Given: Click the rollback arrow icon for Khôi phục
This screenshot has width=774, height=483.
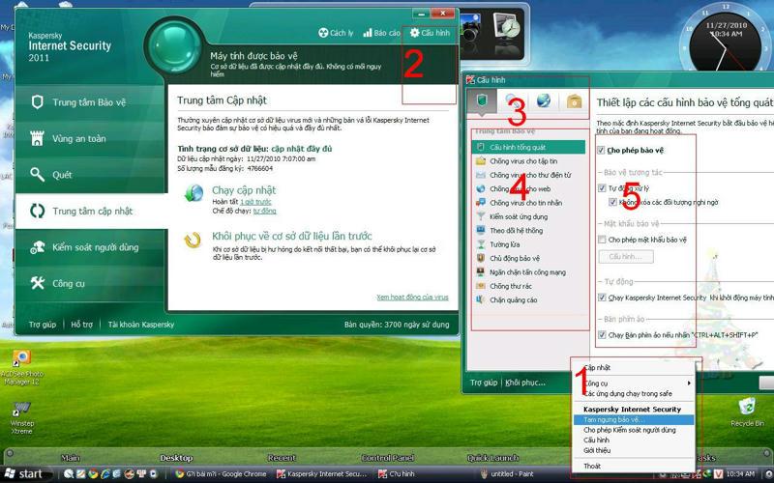Looking at the screenshot, I should 193,240.
